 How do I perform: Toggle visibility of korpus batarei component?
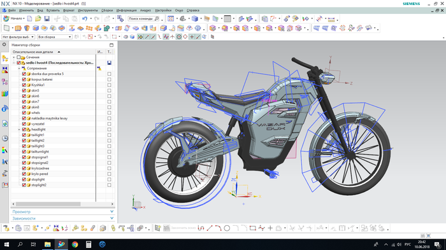pyautogui.click(x=24, y=80)
